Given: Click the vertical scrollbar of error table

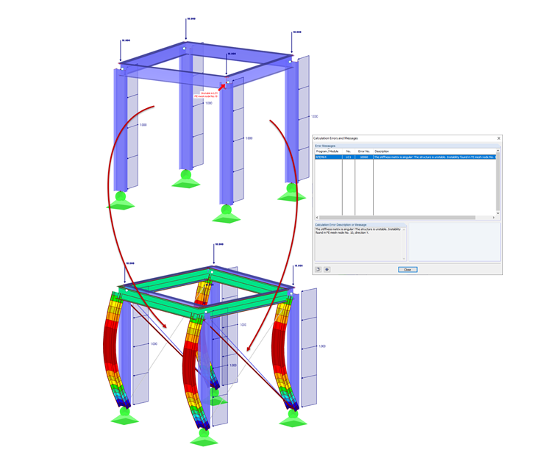Looking at the screenshot, I should point(498,182).
